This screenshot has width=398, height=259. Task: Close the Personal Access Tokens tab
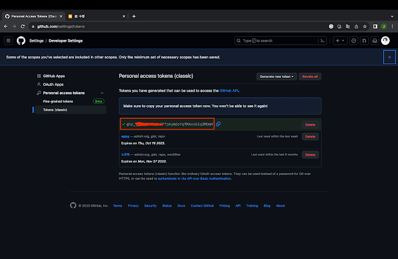[61, 16]
